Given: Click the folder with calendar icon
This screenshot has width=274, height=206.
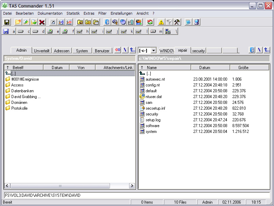Looking at the screenshot, I should (x=96, y=22).
